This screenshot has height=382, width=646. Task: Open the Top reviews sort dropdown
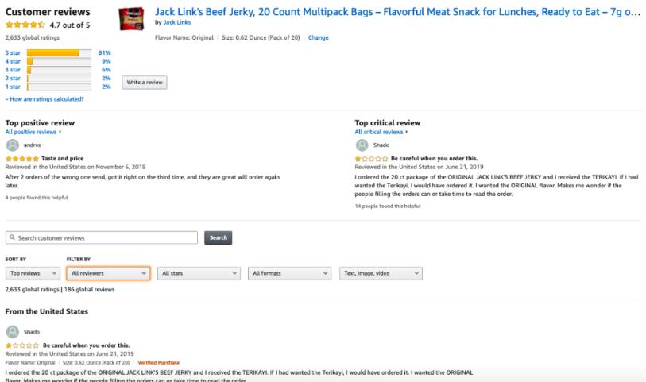[33, 273]
